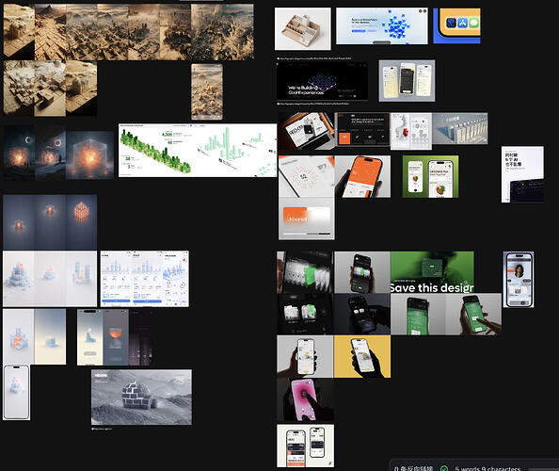Select the two cream banking app phones

[306, 446]
